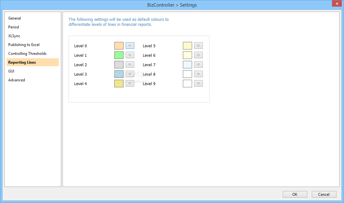Click the Level 0 orange colour swatch
This screenshot has height=203, width=344.
[119, 46]
